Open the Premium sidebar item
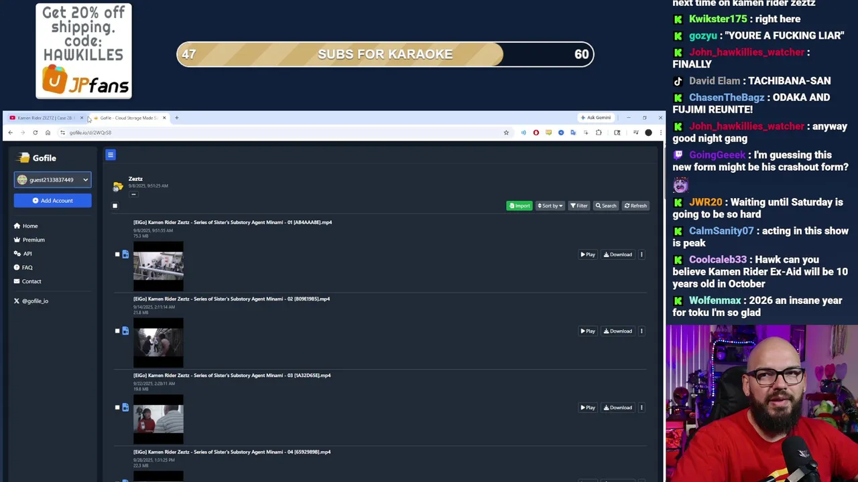This screenshot has height=482, width=858. [x=29, y=240]
